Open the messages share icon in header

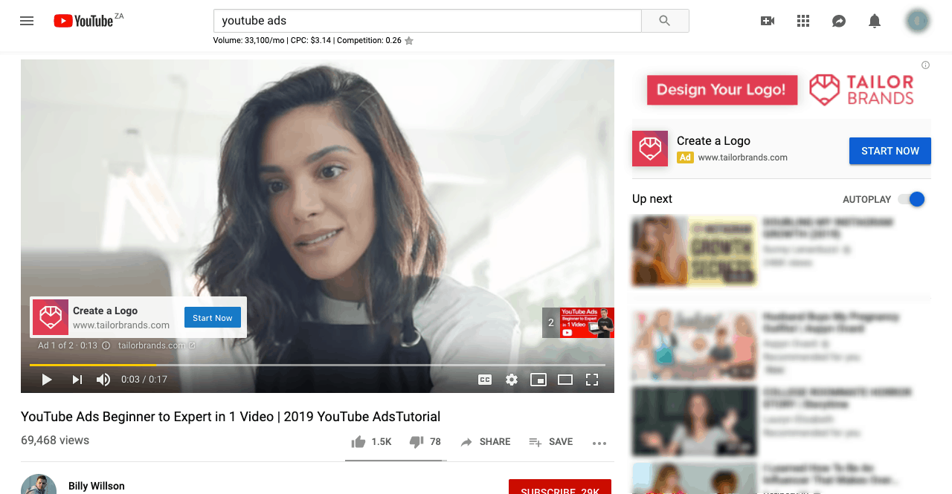tap(839, 21)
